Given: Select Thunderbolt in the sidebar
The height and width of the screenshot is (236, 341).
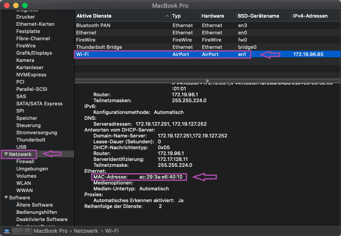Looking at the screenshot, I should pos(31,140).
